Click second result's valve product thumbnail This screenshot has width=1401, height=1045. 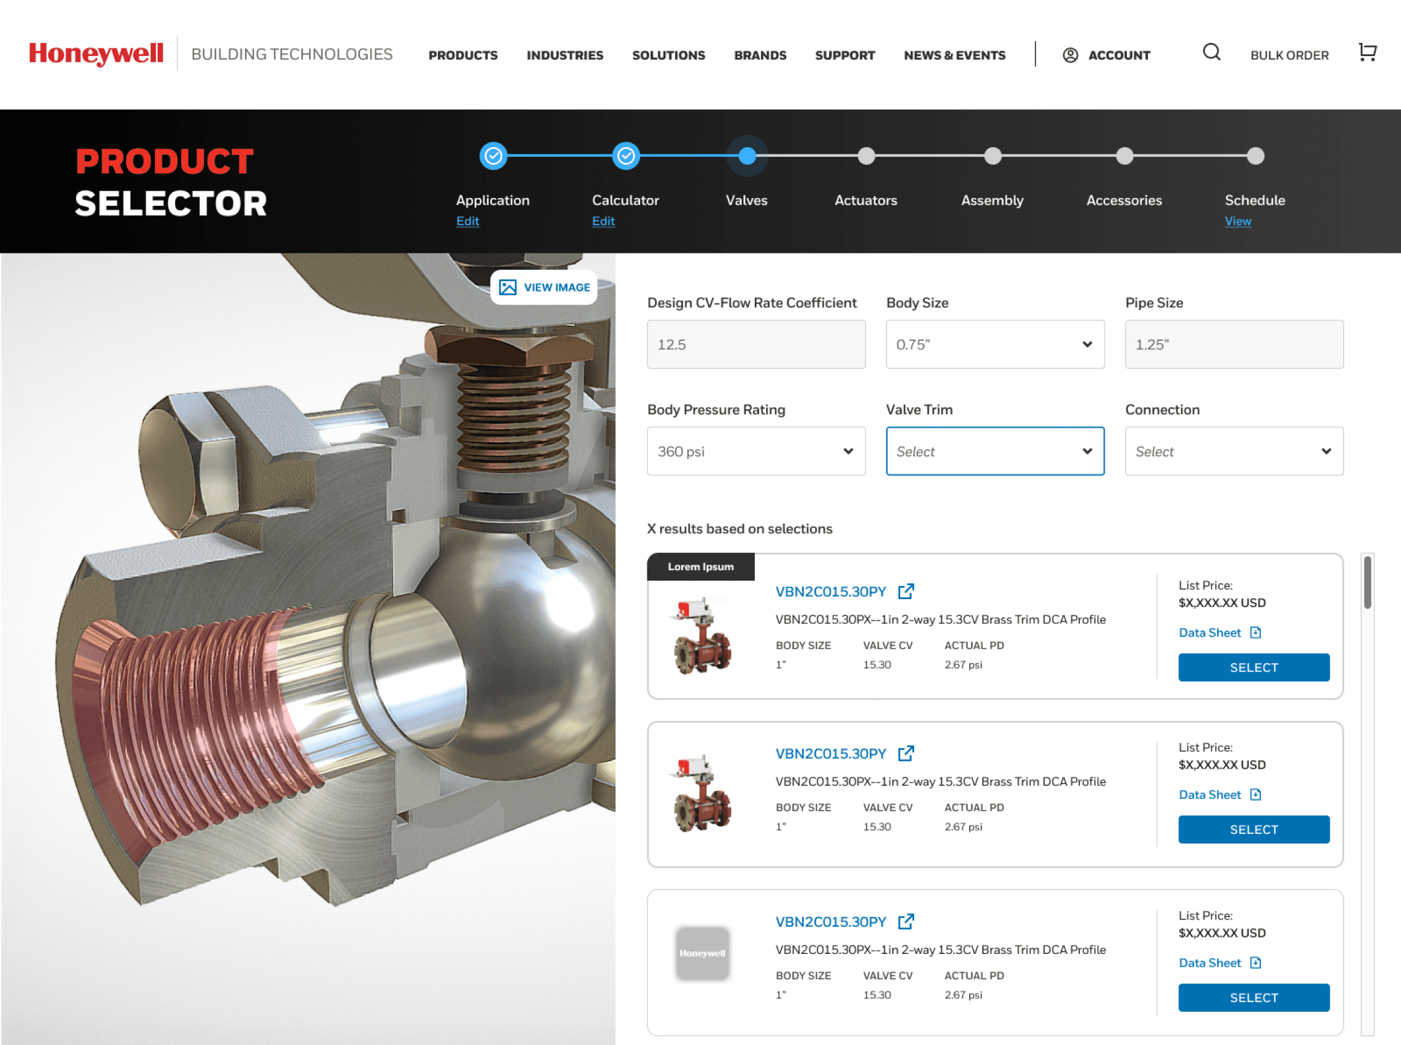(x=702, y=793)
